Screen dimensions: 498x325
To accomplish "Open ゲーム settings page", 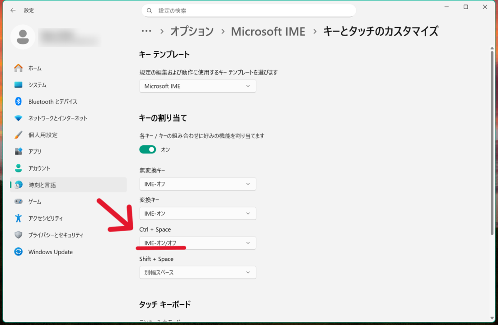I will coord(68,201).
